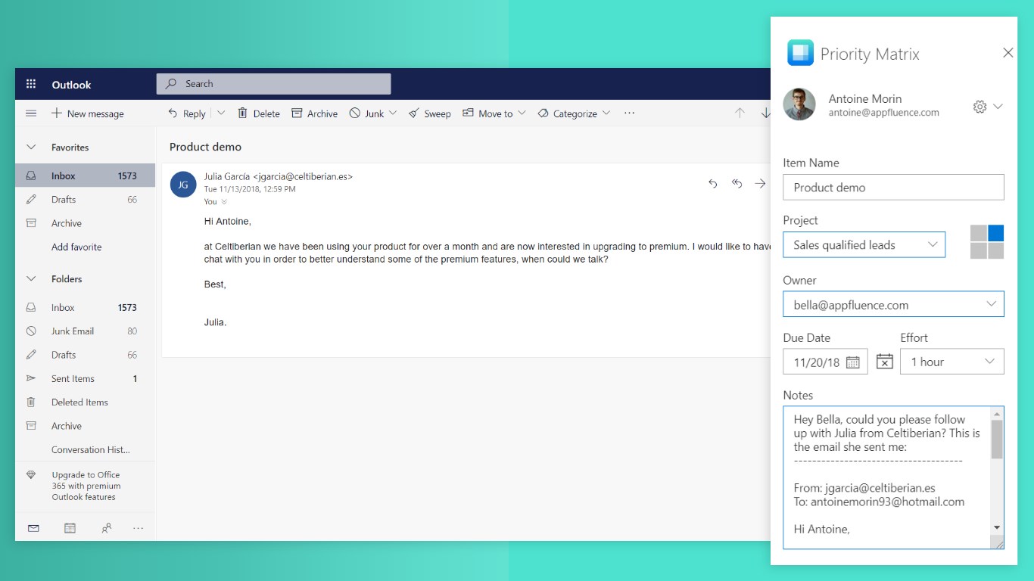
Task: Click the premium diamond icon
Action: coord(31,475)
